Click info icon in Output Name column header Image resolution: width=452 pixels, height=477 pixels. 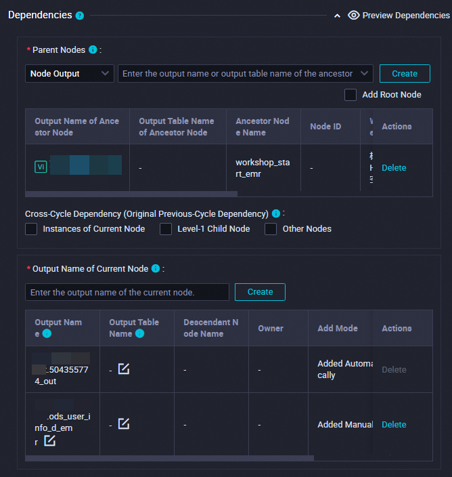pyautogui.click(x=47, y=334)
